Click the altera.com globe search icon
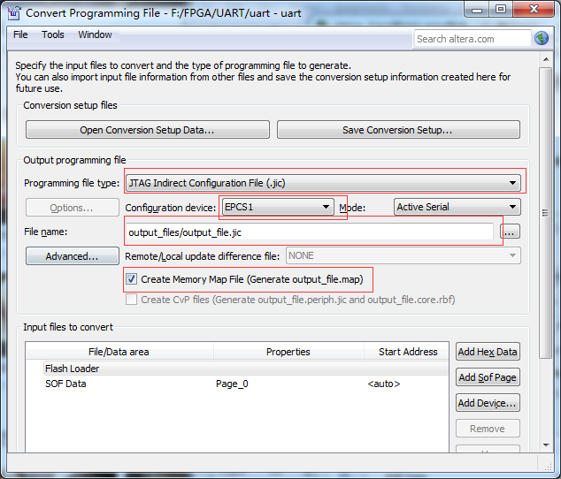 pos(541,38)
